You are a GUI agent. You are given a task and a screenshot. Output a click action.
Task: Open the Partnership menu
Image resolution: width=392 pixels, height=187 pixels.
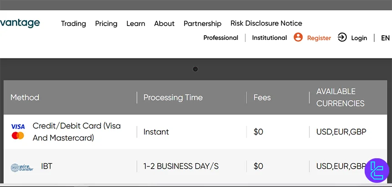pos(202,23)
